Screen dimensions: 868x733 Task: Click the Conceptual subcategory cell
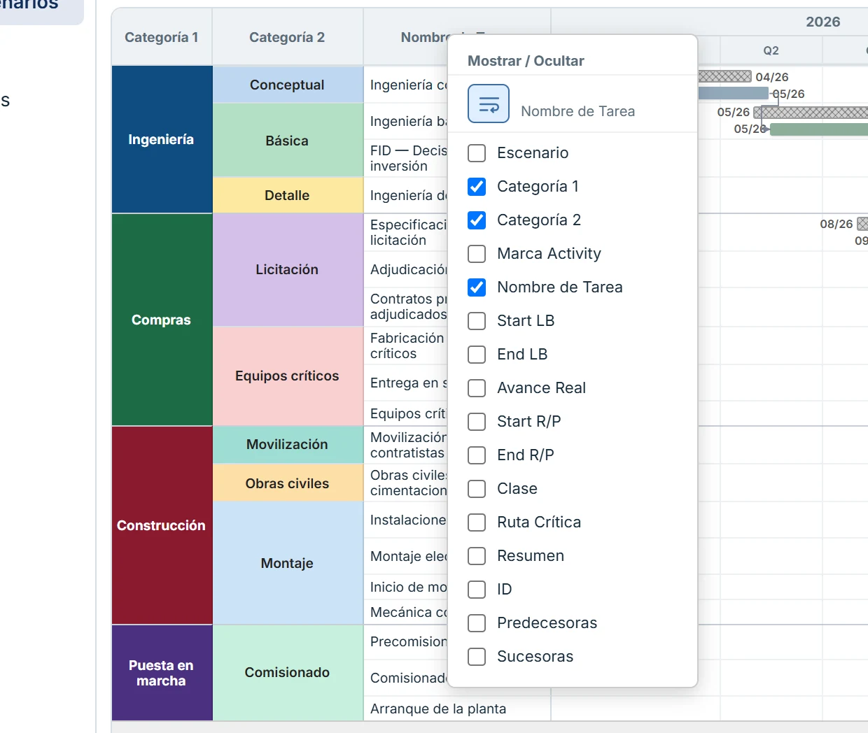pos(288,85)
